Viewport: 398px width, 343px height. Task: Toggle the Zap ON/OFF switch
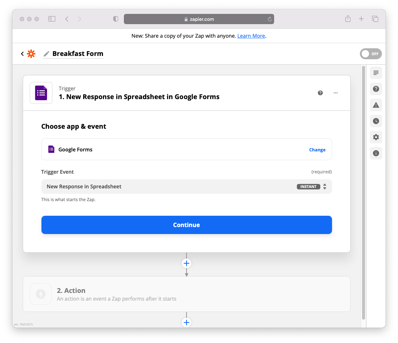tap(371, 54)
